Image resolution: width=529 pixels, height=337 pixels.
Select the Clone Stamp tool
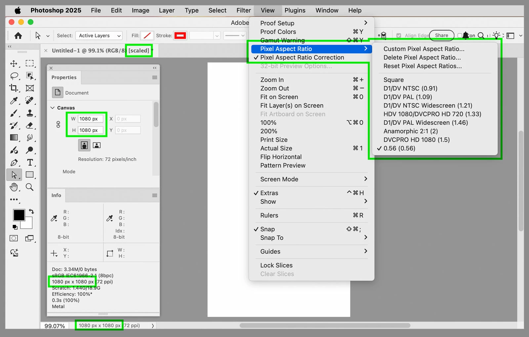tap(30, 113)
